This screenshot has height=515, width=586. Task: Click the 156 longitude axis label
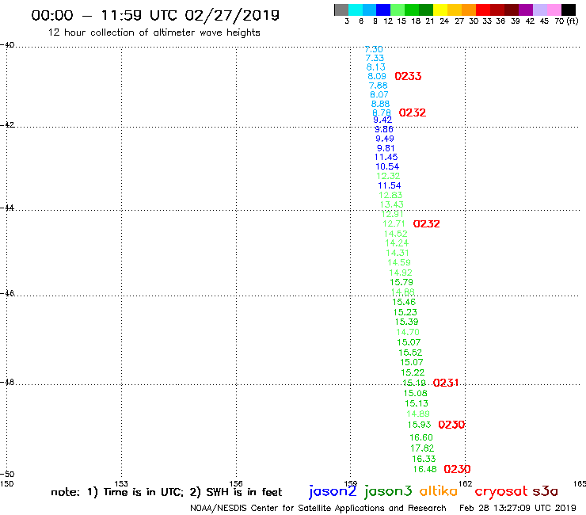pos(236,483)
